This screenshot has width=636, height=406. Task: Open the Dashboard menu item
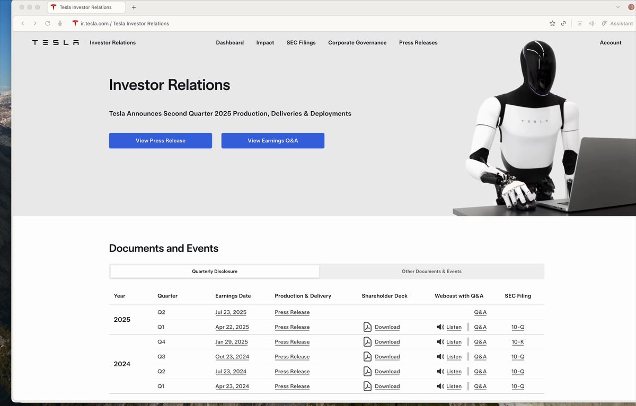[229, 42]
